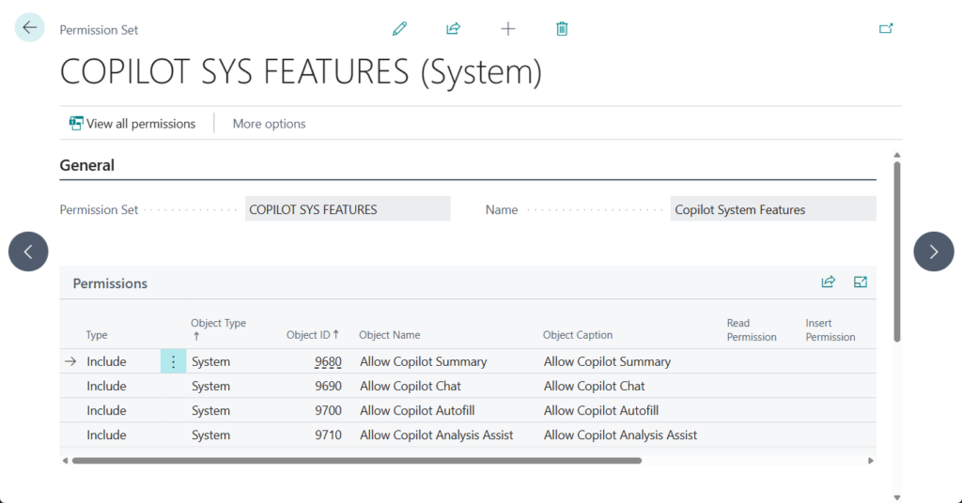
Task: Click the plus icon to create new
Action: [x=508, y=29]
